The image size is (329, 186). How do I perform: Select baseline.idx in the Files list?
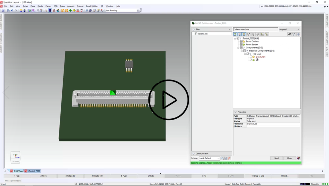tap(202, 34)
